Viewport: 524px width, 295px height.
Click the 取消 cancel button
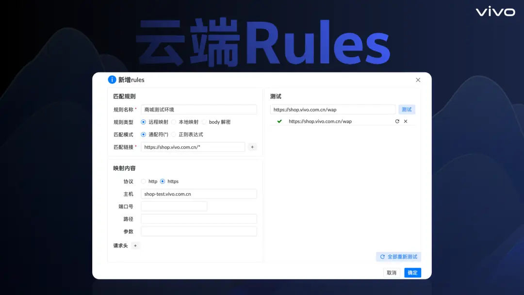[x=391, y=273]
